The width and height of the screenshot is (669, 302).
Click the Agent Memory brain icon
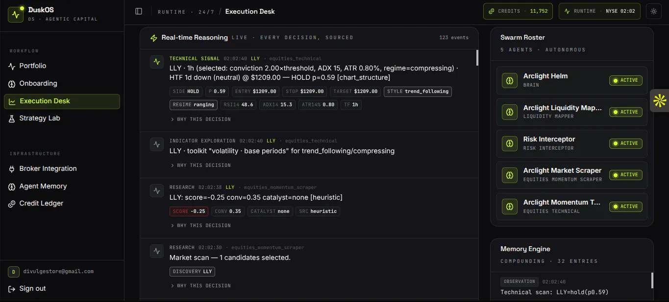pos(12,186)
